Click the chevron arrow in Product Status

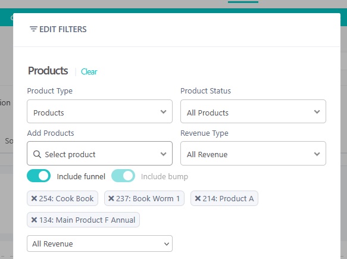click(x=317, y=112)
